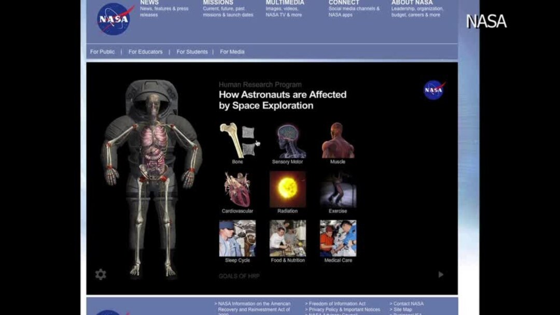The image size is (560, 315).
Task: Open the Medical Care thumbnail
Action: click(x=338, y=238)
